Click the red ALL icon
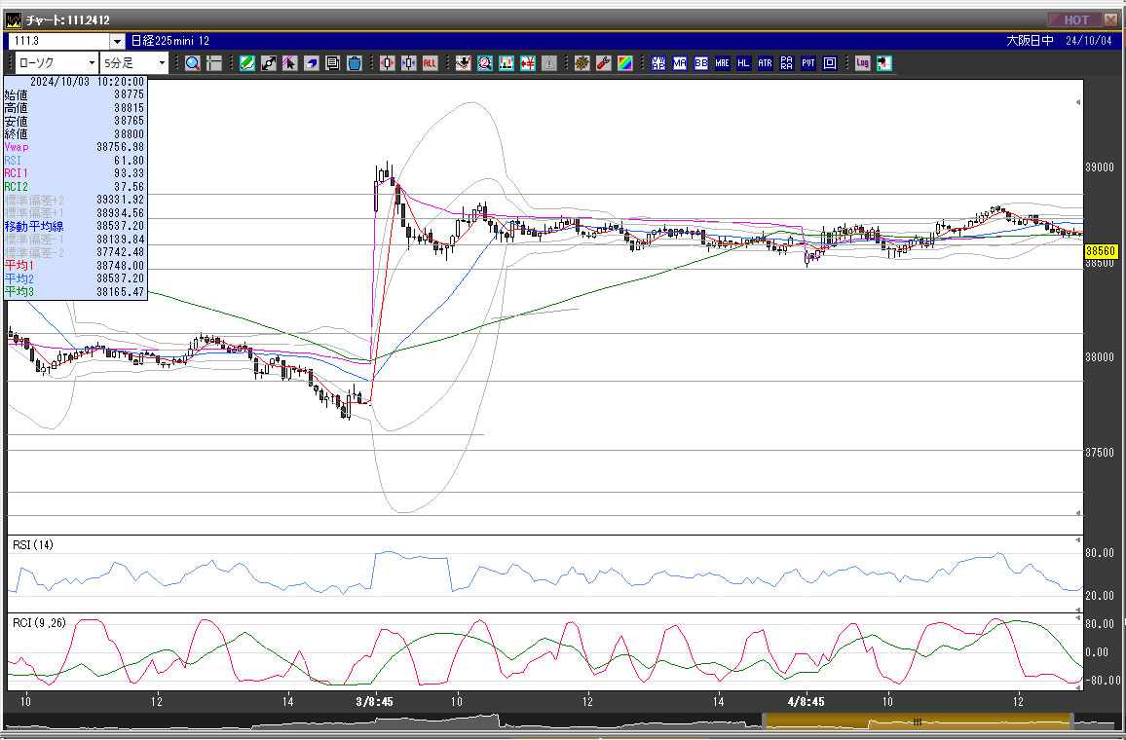Image resolution: width=1126 pixels, height=740 pixels. [430, 63]
